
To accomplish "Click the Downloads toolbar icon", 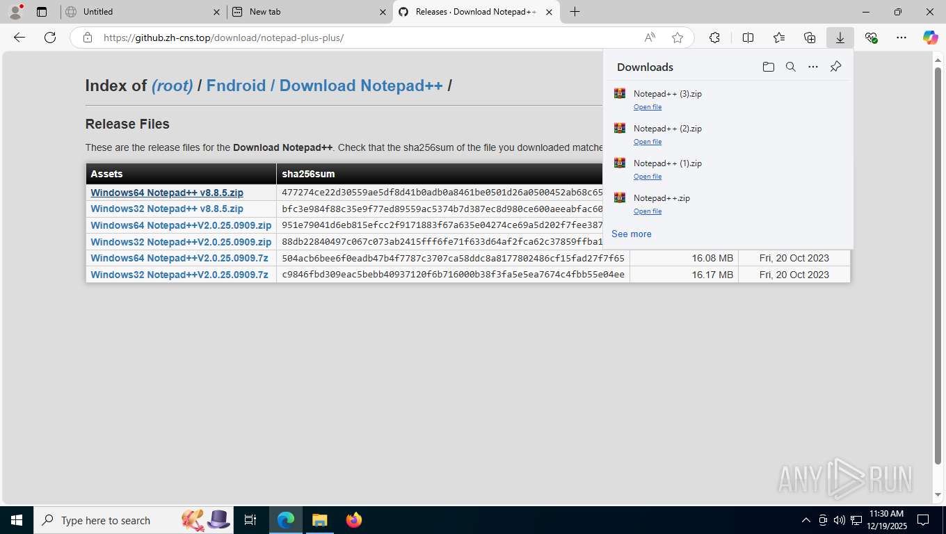I will [840, 38].
